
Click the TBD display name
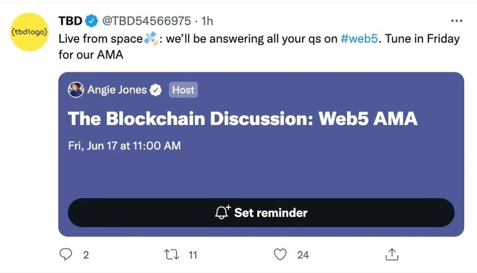tap(70, 21)
